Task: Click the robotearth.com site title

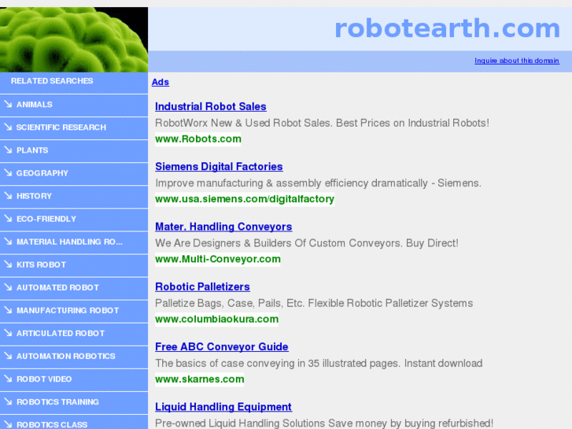Action: point(447,28)
